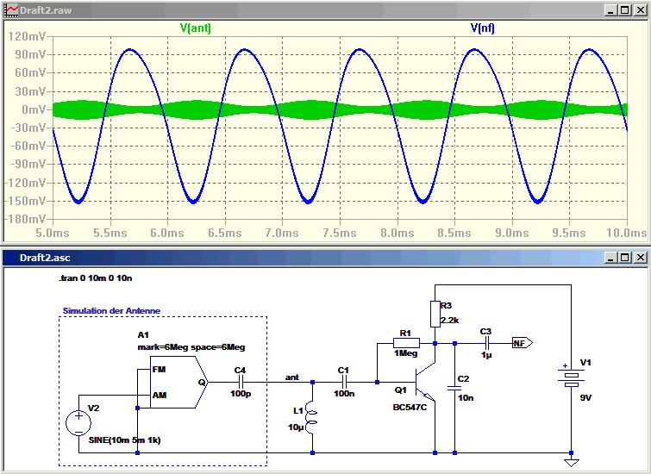Click the 120mV vertical axis label
This screenshot has width=651, height=474.
coord(27,36)
